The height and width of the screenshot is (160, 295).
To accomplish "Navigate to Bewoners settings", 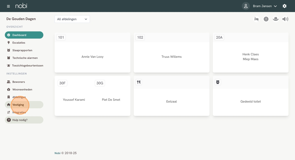I will (x=18, y=82).
